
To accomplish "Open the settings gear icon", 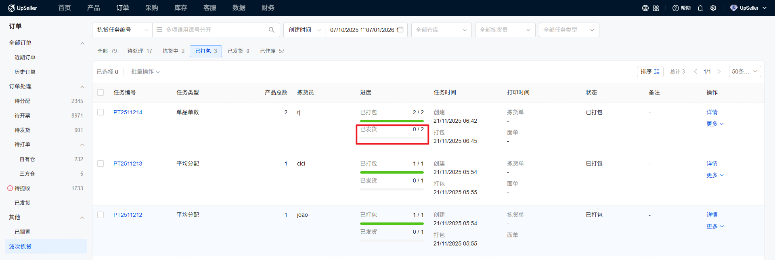I will tap(713, 8).
